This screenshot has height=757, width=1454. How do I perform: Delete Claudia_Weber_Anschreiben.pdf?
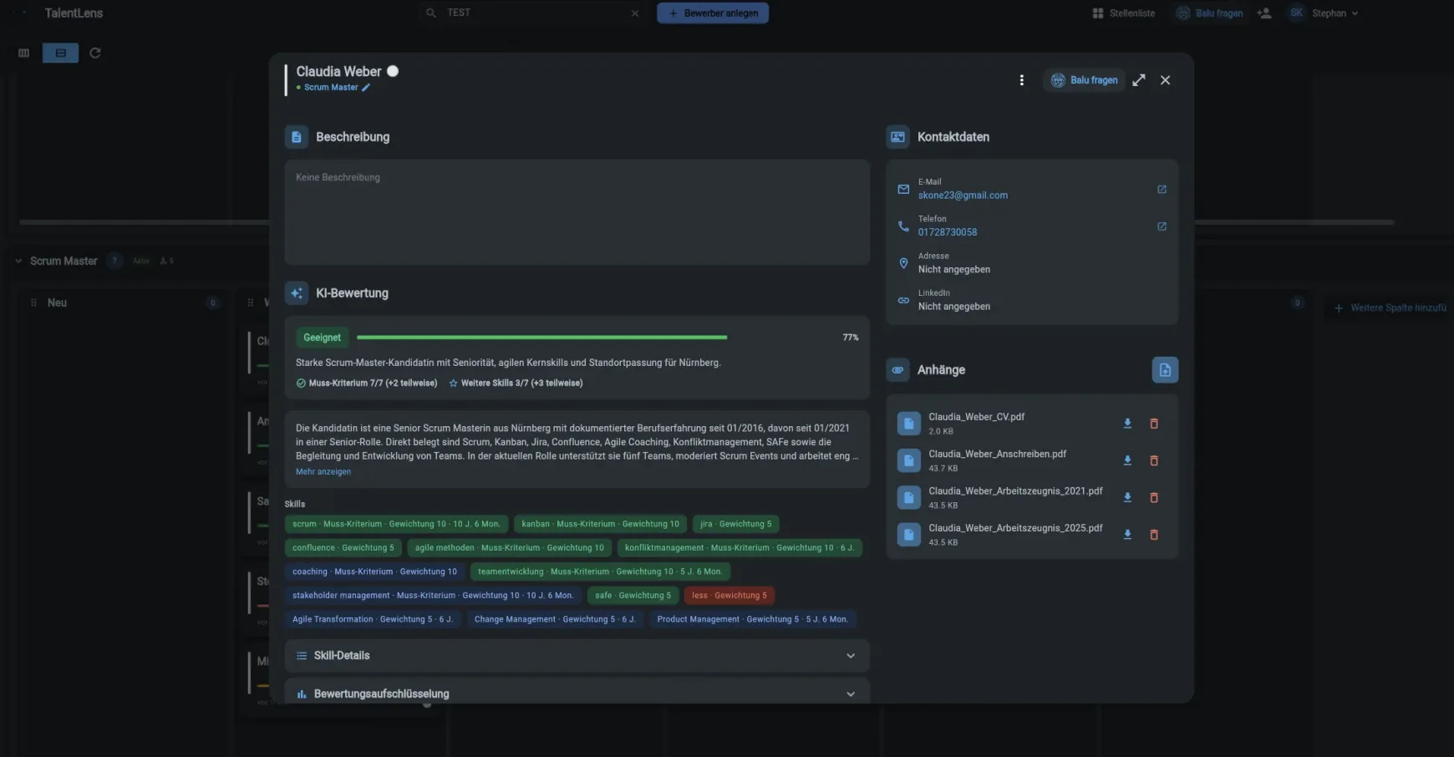1154,460
